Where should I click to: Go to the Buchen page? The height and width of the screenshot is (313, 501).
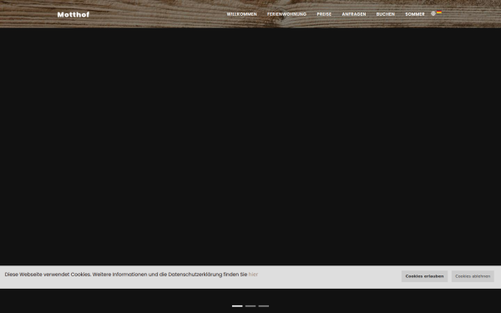coord(385,14)
